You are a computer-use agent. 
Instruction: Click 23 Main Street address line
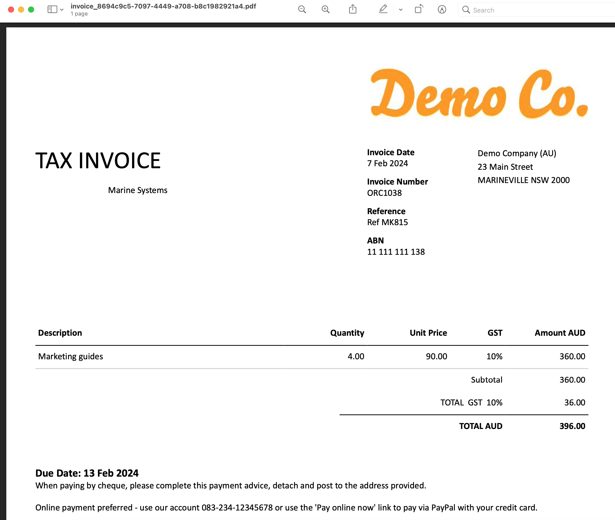point(505,167)
